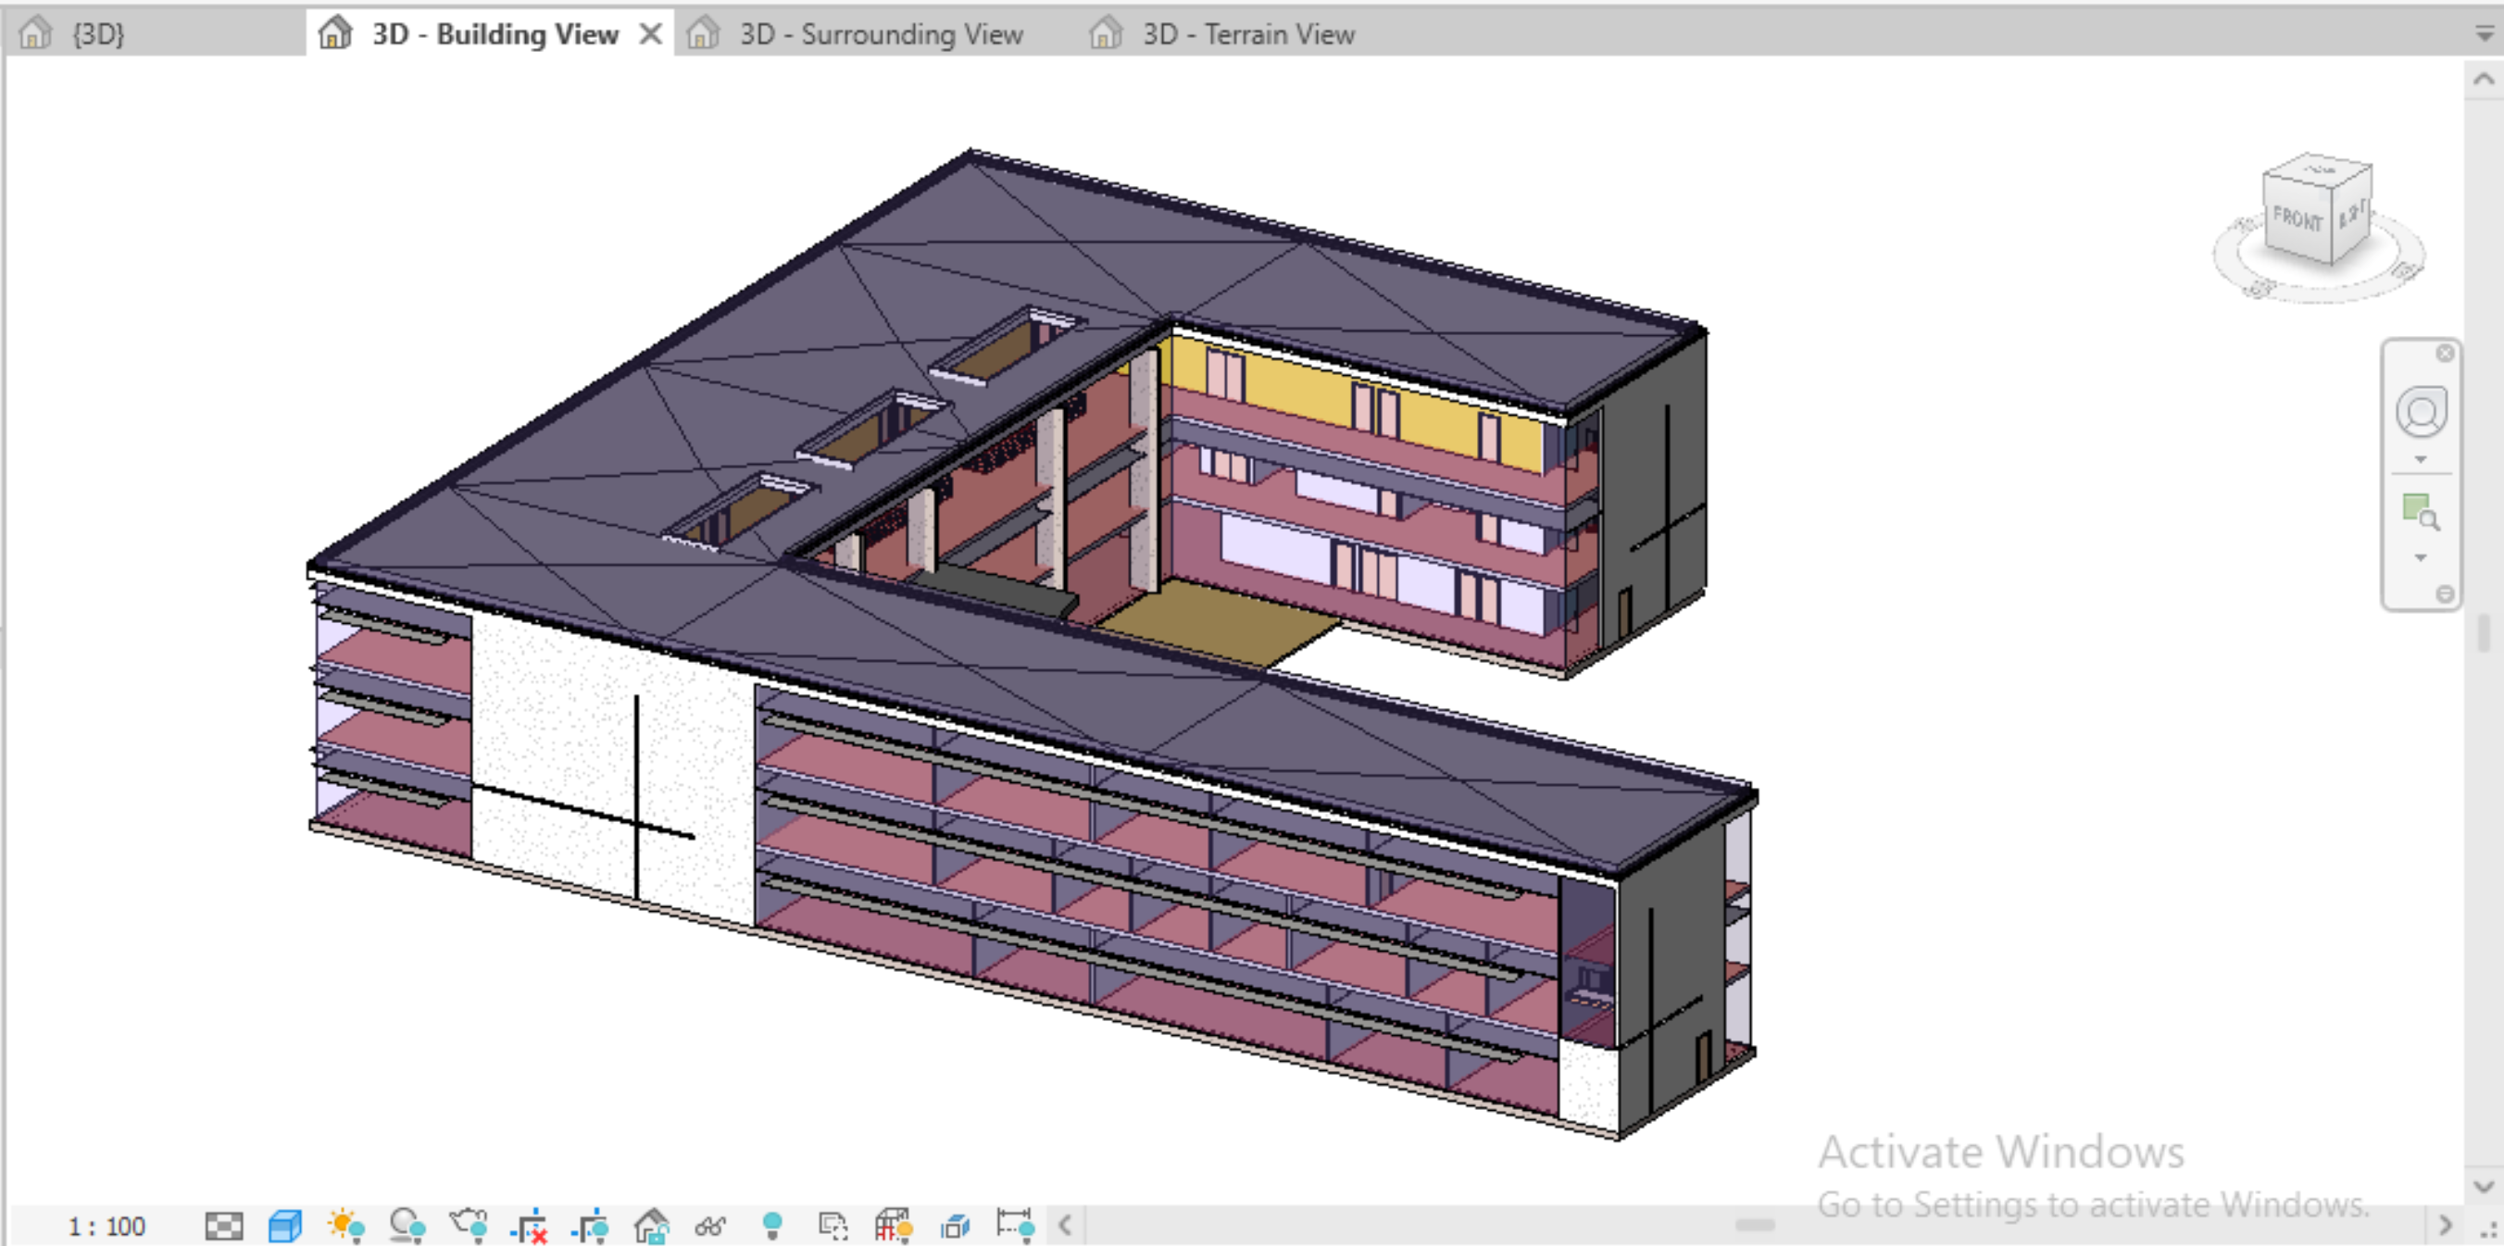Click Temporary Hide/Isolate glasses icon

tap(710, 1227)
